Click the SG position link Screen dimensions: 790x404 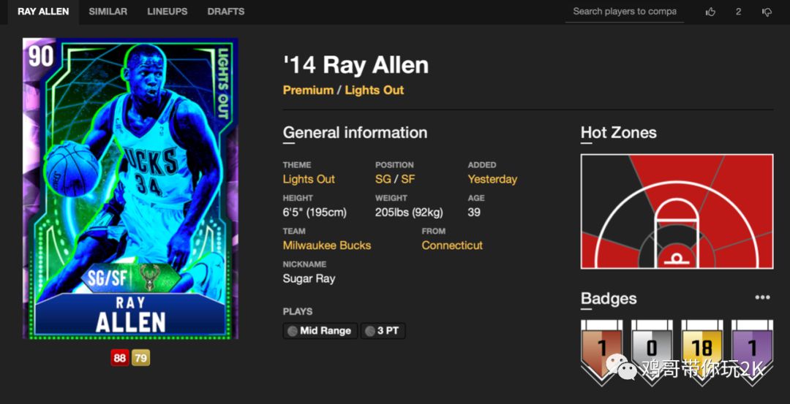pos(383,179)
